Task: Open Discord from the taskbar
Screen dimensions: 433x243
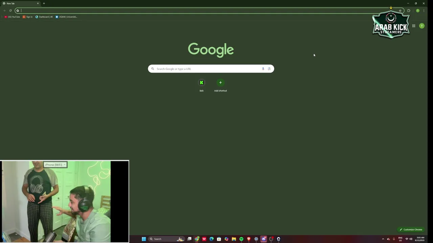Action: click(264, 239)
